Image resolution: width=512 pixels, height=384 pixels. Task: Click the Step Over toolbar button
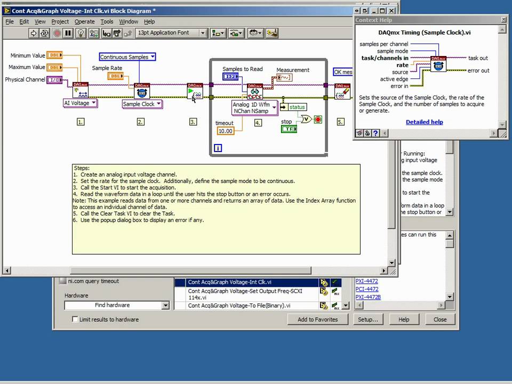117,33
